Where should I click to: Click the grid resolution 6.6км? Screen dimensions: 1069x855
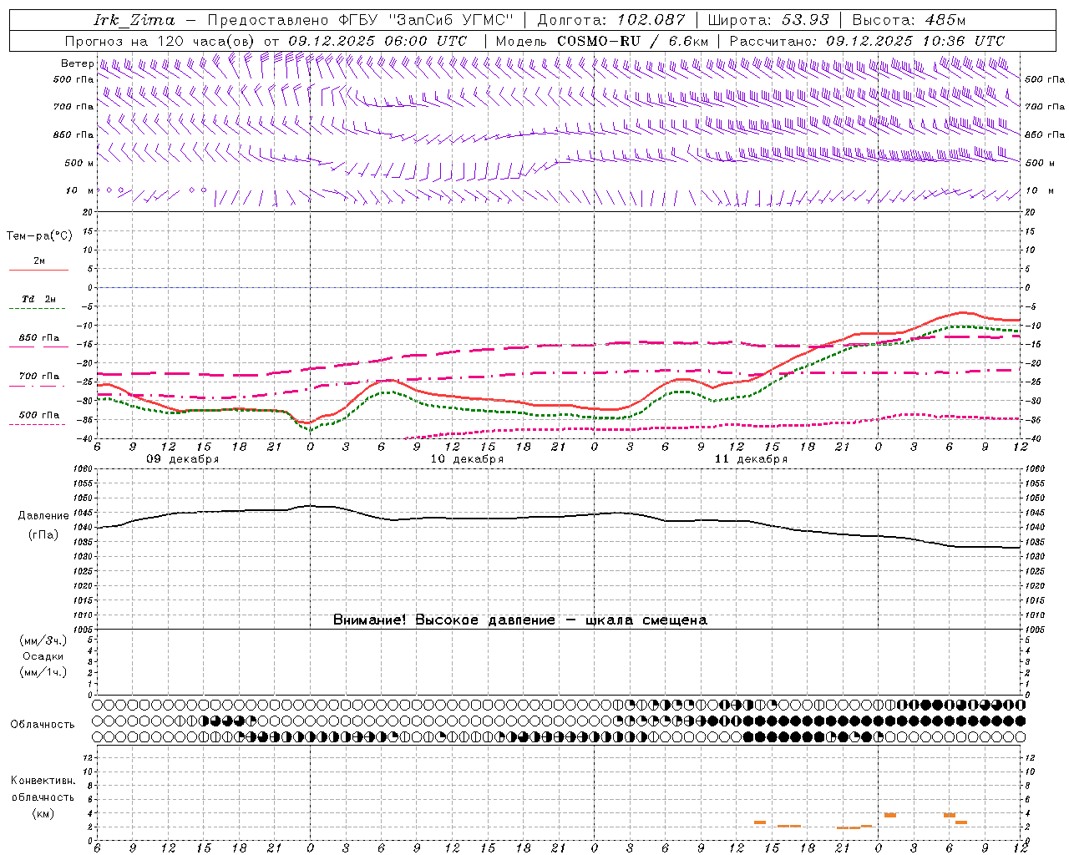pyautogui.click(x=688, y=41)
